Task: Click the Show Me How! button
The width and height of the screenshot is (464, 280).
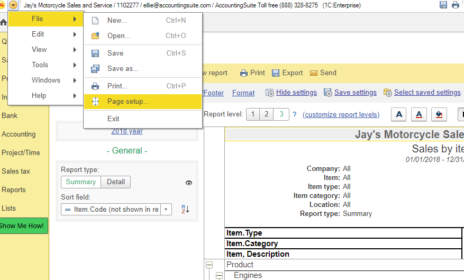Action: point(24,226)
